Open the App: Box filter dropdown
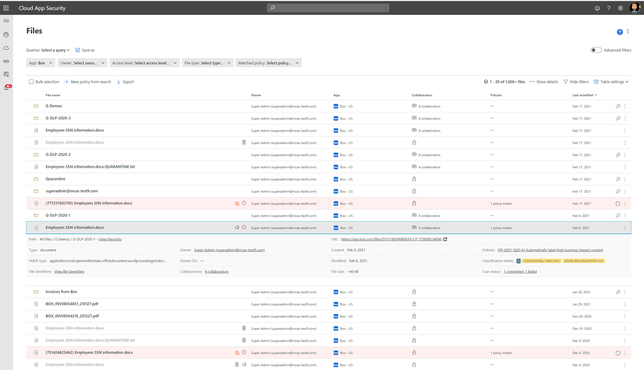644x370 pixels. pos(40,63)
